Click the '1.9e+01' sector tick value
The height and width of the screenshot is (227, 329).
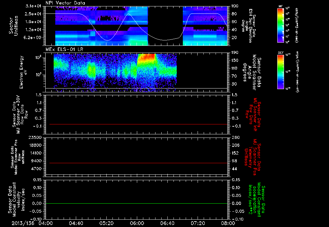click(x=33, y=22)
